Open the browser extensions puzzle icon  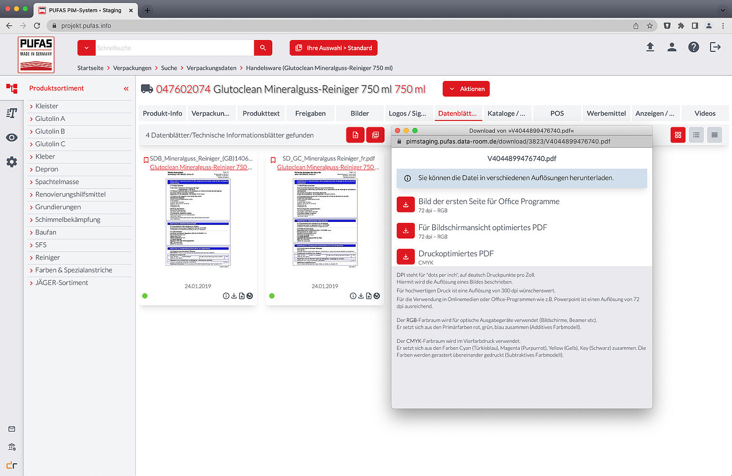[681, 25]
